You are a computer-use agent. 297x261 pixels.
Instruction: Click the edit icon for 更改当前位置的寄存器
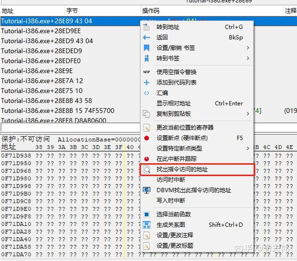click(x=147, y=128)
